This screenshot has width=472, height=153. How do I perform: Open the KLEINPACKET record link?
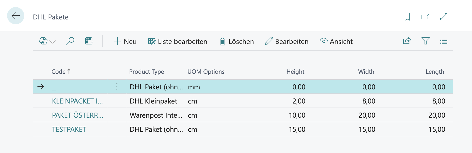(77, 101)
